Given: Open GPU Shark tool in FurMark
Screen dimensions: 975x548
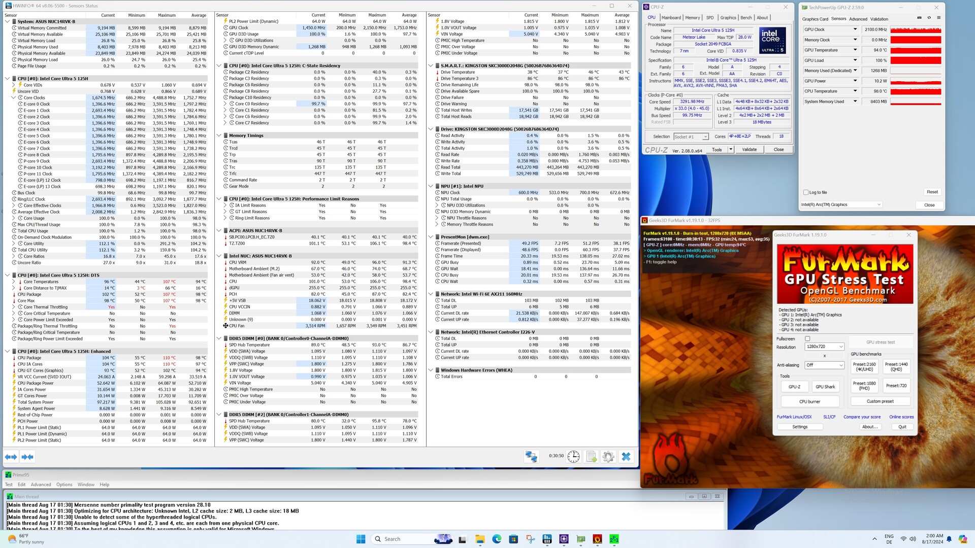Looking at the screenshot, I should (x=825, y=387).
